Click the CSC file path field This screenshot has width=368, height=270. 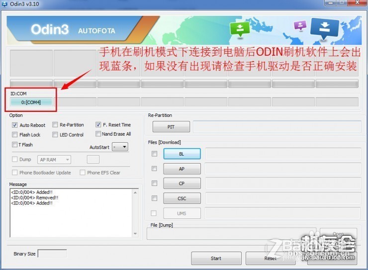283,198
